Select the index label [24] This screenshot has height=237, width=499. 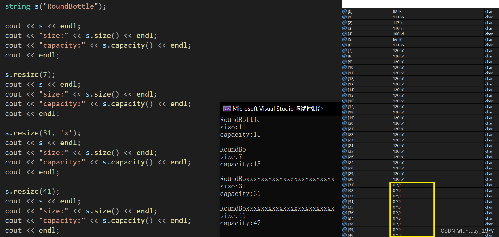click(x=351, y=146)
